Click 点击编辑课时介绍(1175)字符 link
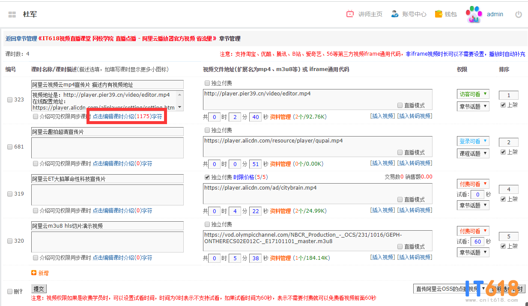 pyautogui.click(x=128, y=116)
